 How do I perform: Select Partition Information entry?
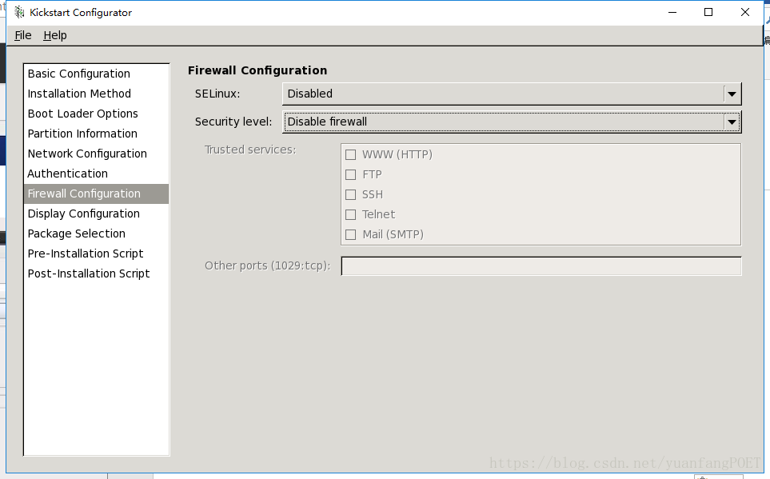[x=96, y=134]
